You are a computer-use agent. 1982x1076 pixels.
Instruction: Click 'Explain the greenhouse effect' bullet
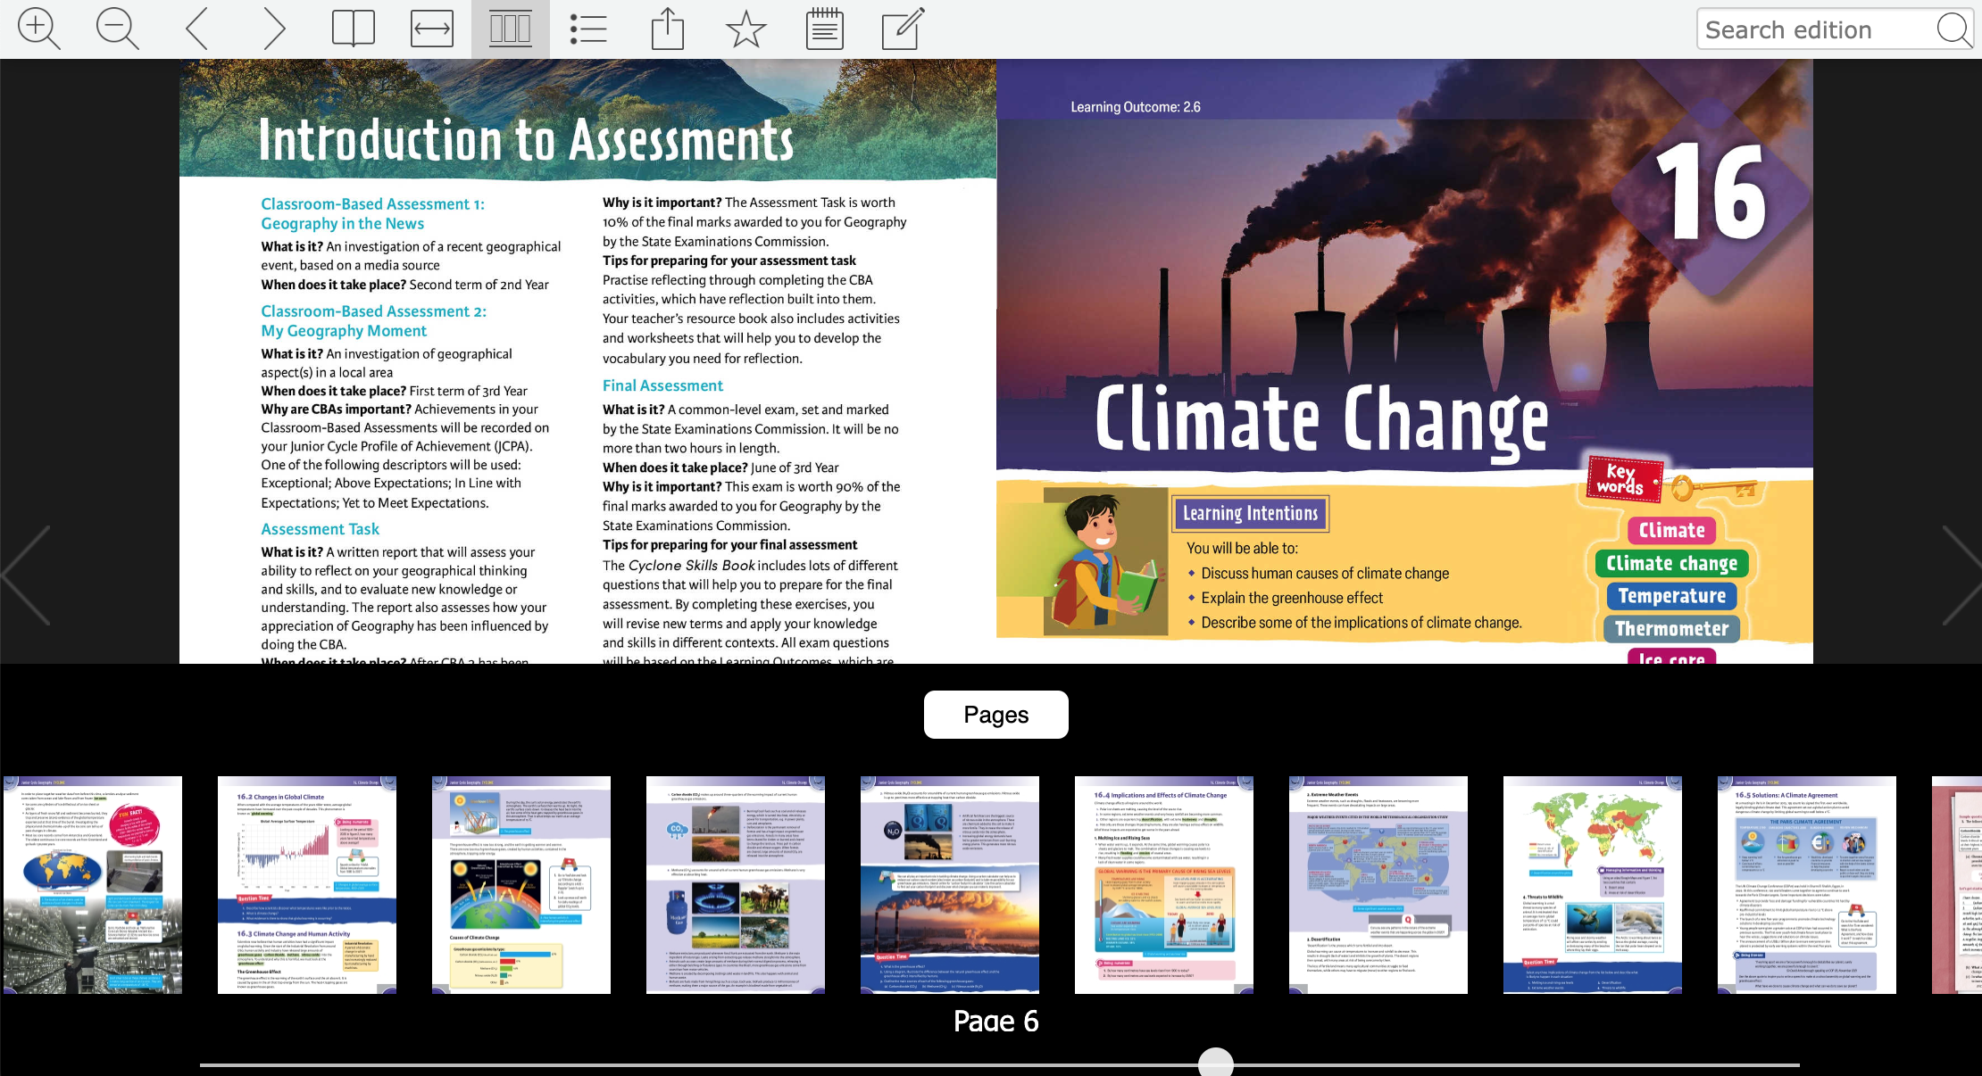(1292, 598)
